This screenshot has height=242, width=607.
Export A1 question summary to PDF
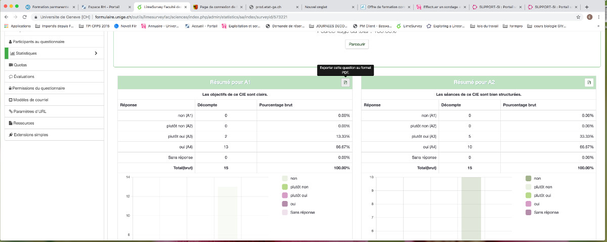[345, 83]
